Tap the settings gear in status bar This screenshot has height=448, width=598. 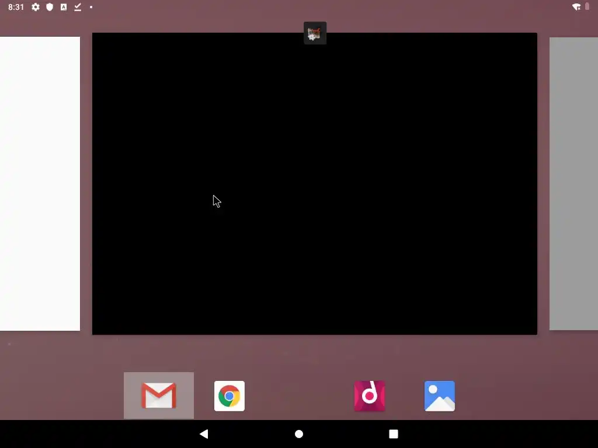pos(36,7)
